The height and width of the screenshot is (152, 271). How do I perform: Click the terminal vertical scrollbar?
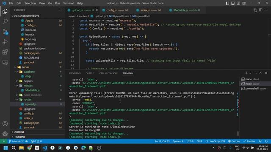click(238, 133)
